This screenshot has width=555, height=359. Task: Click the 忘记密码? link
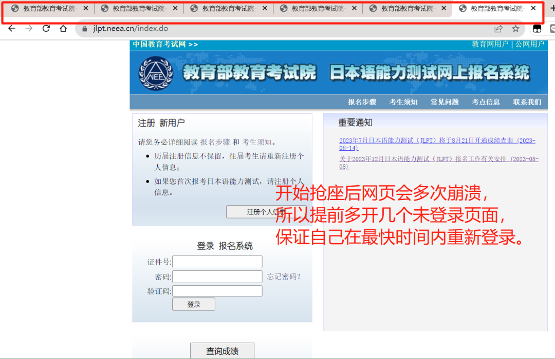284,276
